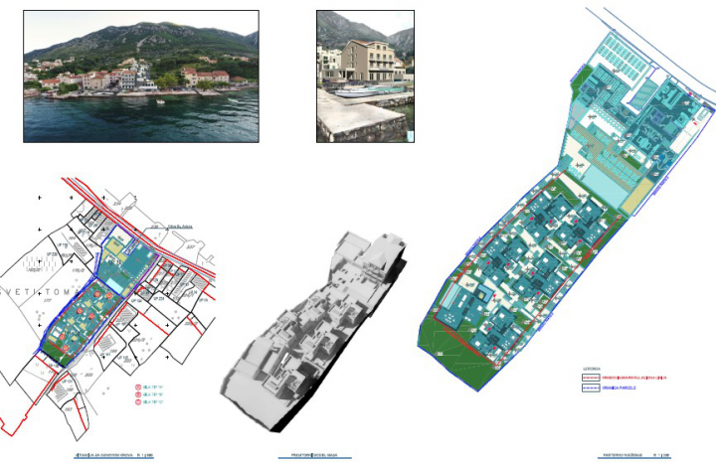Click the Vila Tip C red circle icon
The height and width of the screenshot is (463, 716).
[138, 402]
